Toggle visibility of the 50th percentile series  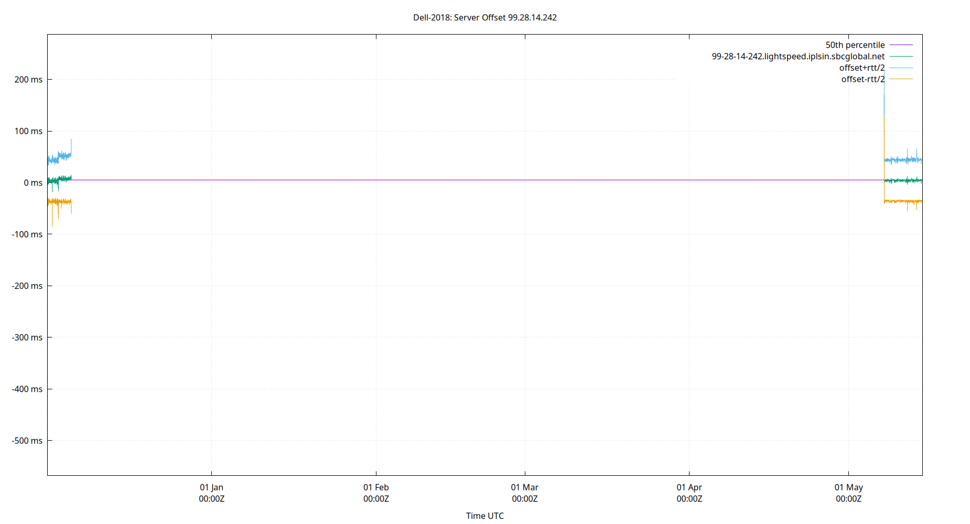click(x=855, y=45)
